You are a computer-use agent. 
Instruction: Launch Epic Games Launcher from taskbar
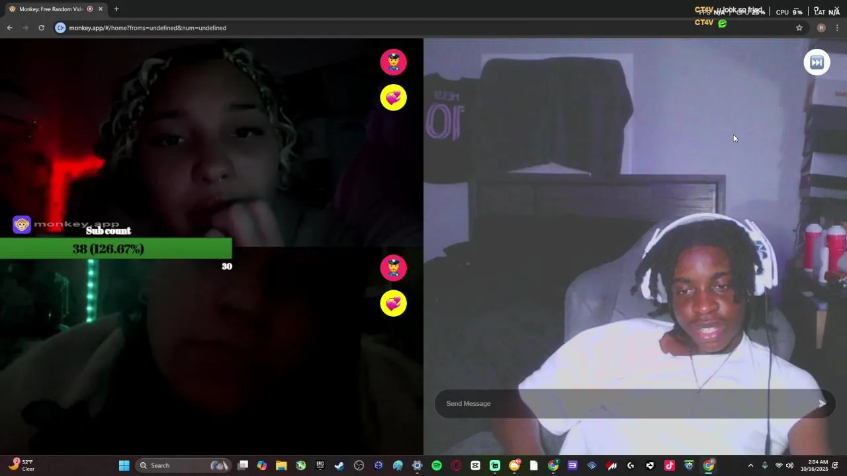pyautogui.click(x=320, y=465)
